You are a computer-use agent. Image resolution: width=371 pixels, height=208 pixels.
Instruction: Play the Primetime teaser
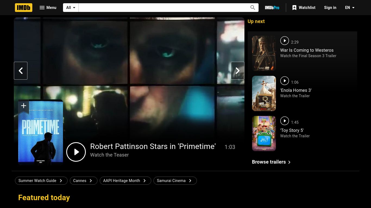pos(76,152)
